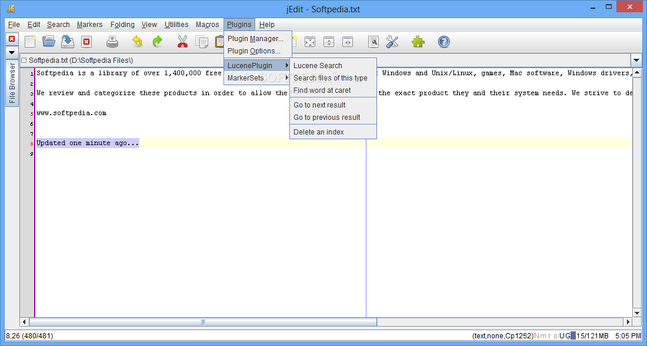This screenshot has height=346, width=647.
Task: Select Delete an index
Action: click(x=333, y=132)
